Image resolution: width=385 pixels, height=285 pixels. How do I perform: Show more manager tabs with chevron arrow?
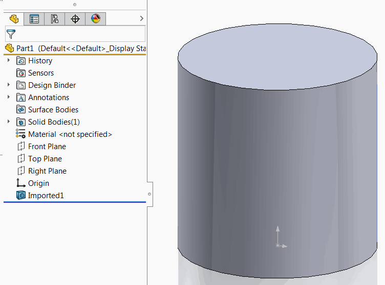[141, 18]
